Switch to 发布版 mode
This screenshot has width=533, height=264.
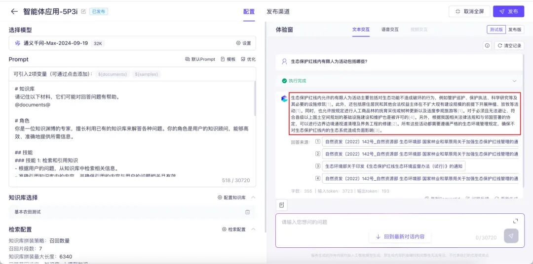tap(515, 30)
